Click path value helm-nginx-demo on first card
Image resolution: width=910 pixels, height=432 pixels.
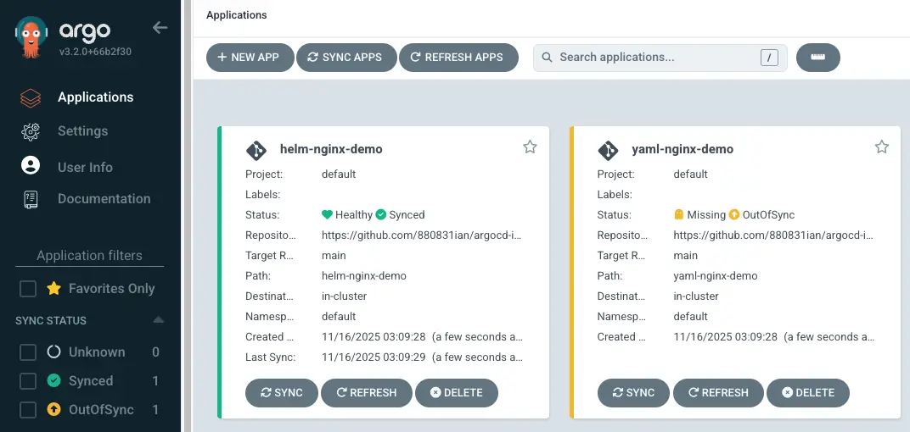364,275
